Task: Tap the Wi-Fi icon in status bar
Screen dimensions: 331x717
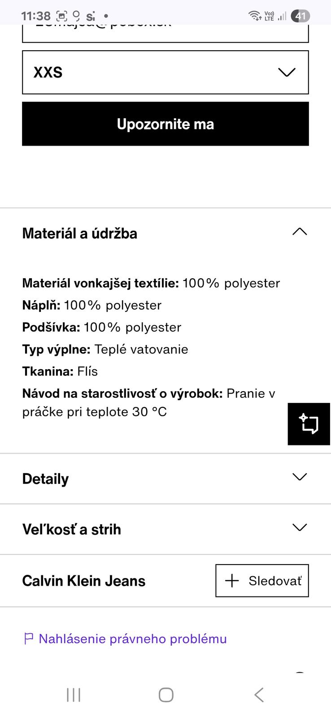Action: pos(255,16)
